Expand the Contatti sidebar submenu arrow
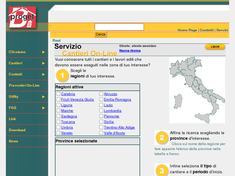This screenshot has width=235, height=176. tap(43, 75)
